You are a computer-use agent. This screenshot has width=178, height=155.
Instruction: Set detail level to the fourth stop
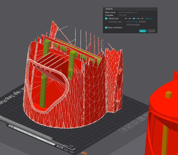pos(138,19)
